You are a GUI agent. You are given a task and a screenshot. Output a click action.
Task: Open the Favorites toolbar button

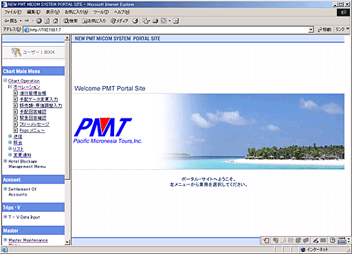pos(93,21)
